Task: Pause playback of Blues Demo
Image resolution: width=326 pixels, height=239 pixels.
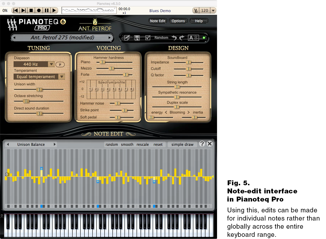Action: pyautogui.click(x=47, y=10)
